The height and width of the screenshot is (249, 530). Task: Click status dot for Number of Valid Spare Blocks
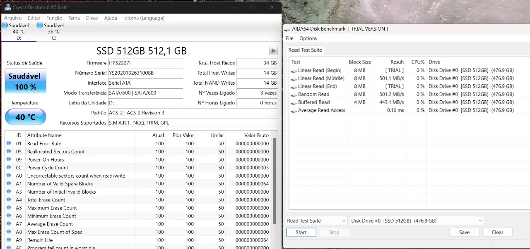tap(9, 184)
